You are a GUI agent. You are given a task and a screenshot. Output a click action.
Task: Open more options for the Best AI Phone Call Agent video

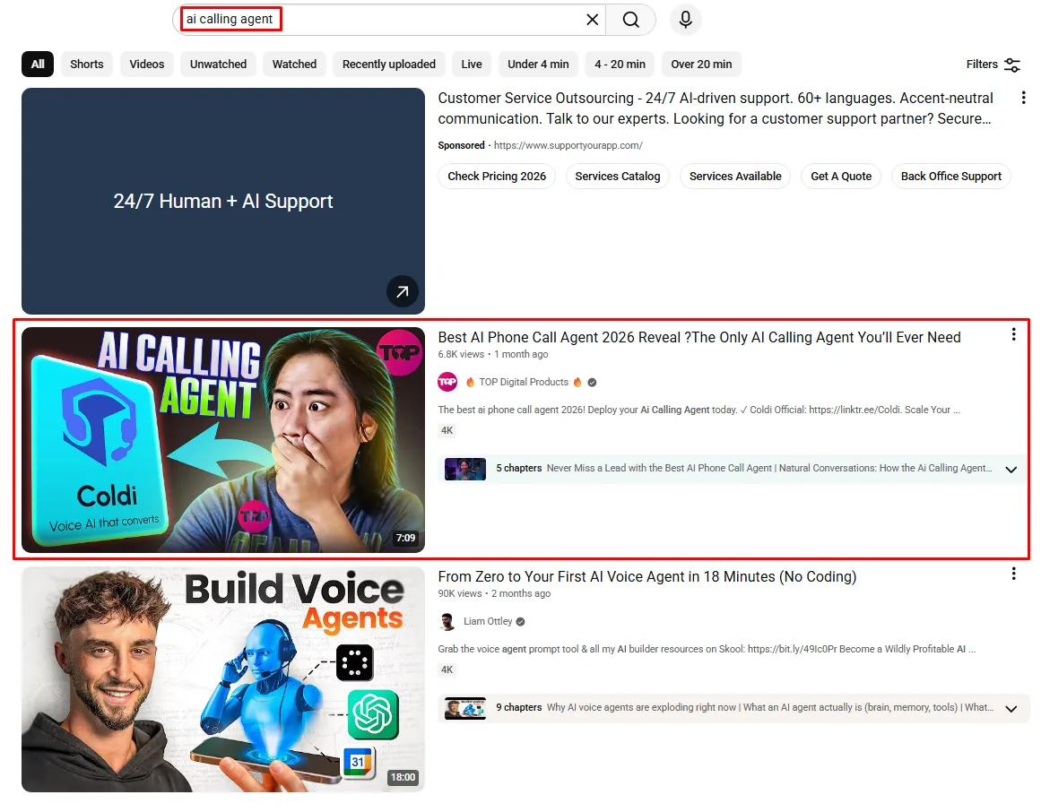[1014, 334]
